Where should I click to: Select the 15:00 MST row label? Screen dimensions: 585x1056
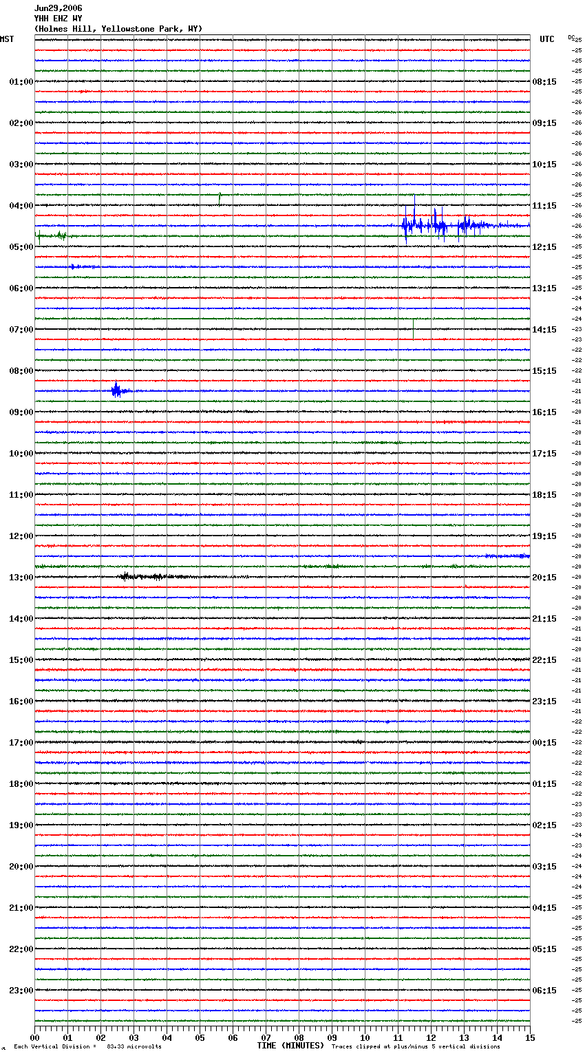21,660
